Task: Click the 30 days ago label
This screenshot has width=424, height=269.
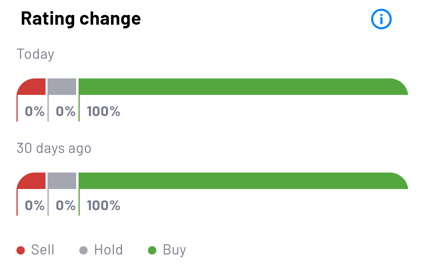Action: (x=54, y=148)
